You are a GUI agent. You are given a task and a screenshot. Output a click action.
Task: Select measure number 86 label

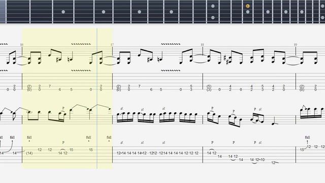22,45
